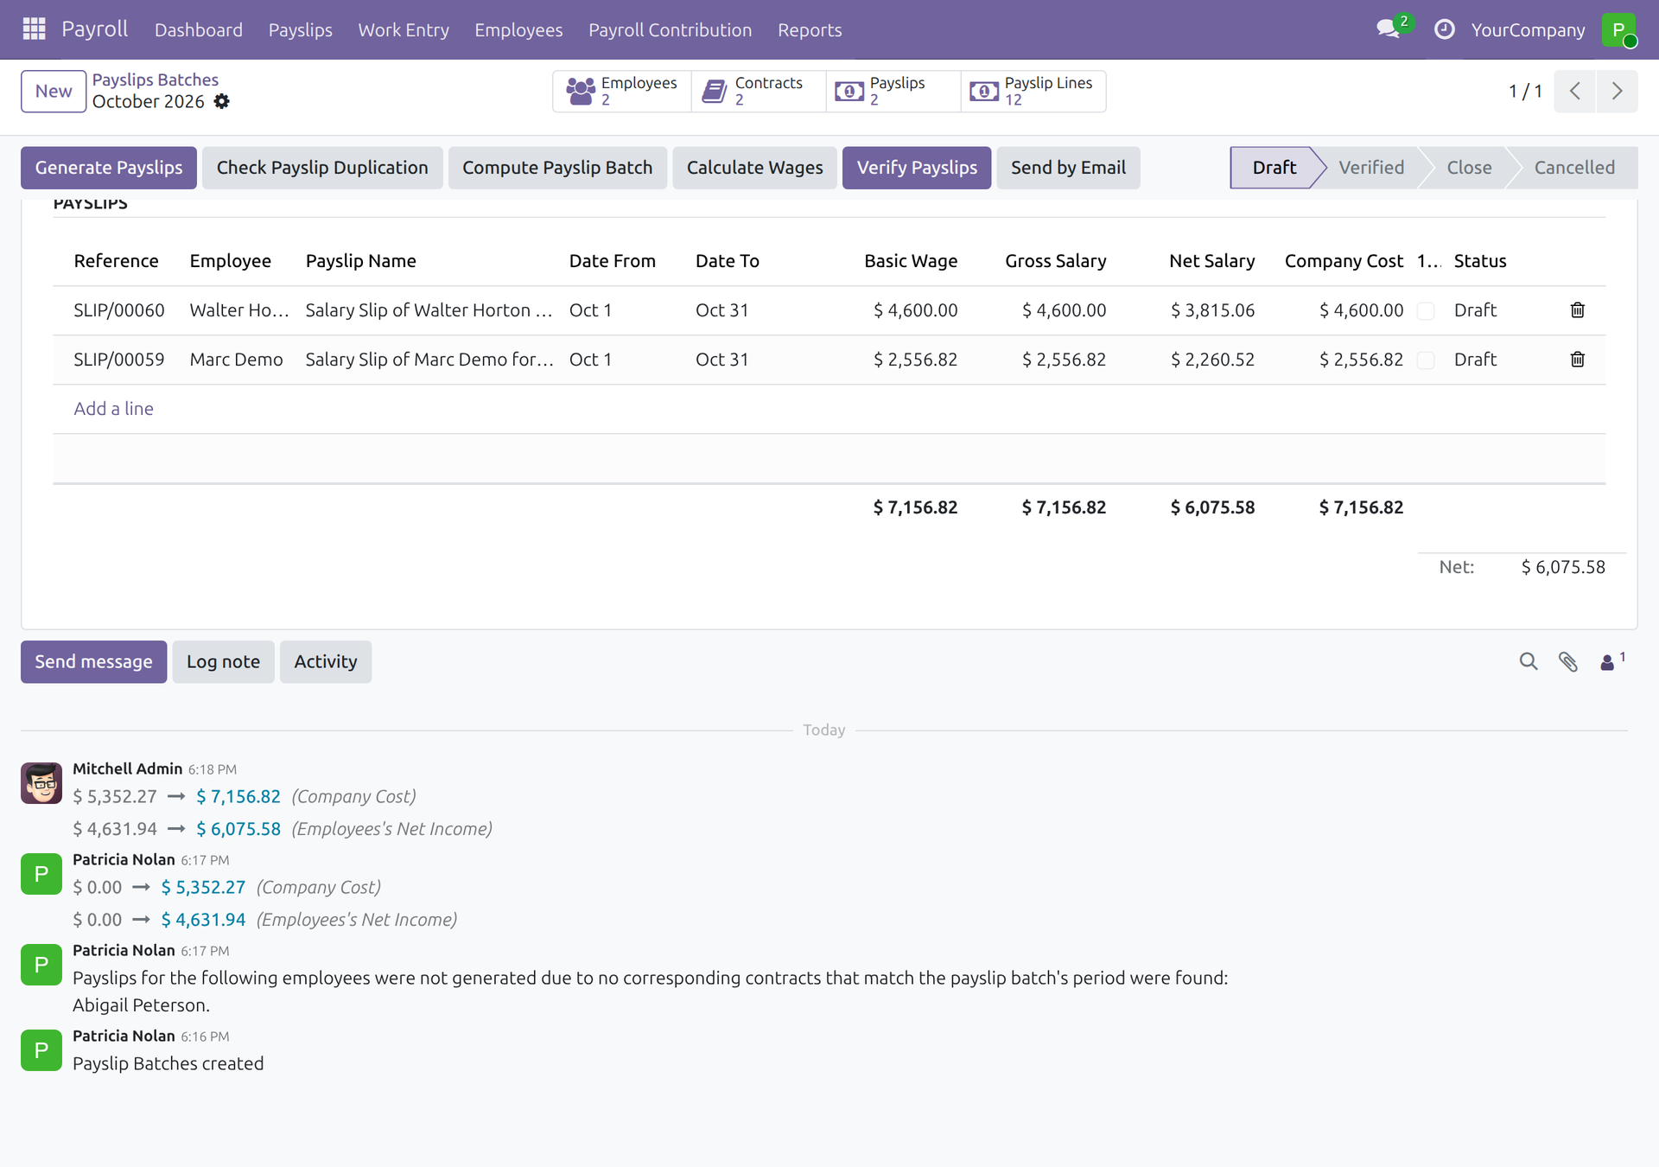Go to the next record arrow
Viewport: 1659px width, 1167px height.
coord(1617,91)
